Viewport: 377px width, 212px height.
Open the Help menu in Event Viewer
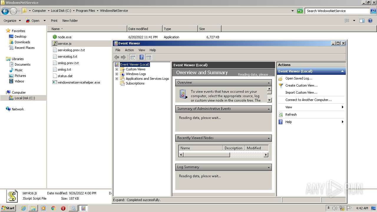pos(153,50)
